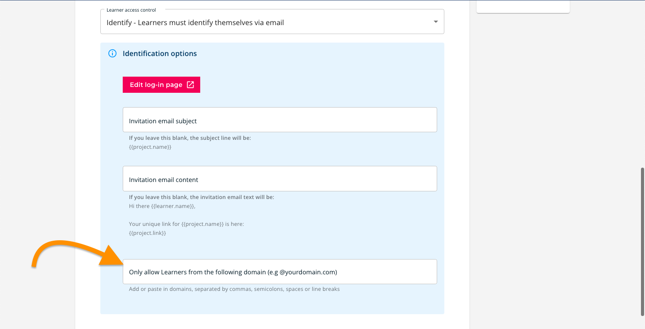This screenshot has width=645, height=329.
Task: Click the {{project.link}} placeholder text
Action: pos(147,233)
